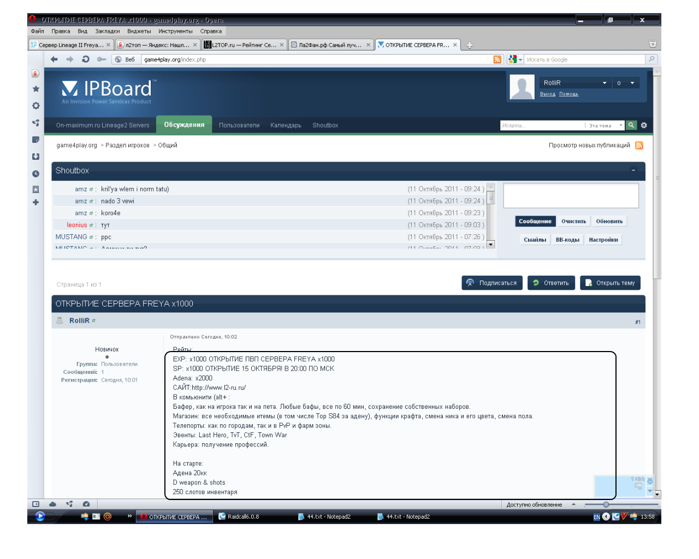Add a new panel with plus icon

click(35, 203)
